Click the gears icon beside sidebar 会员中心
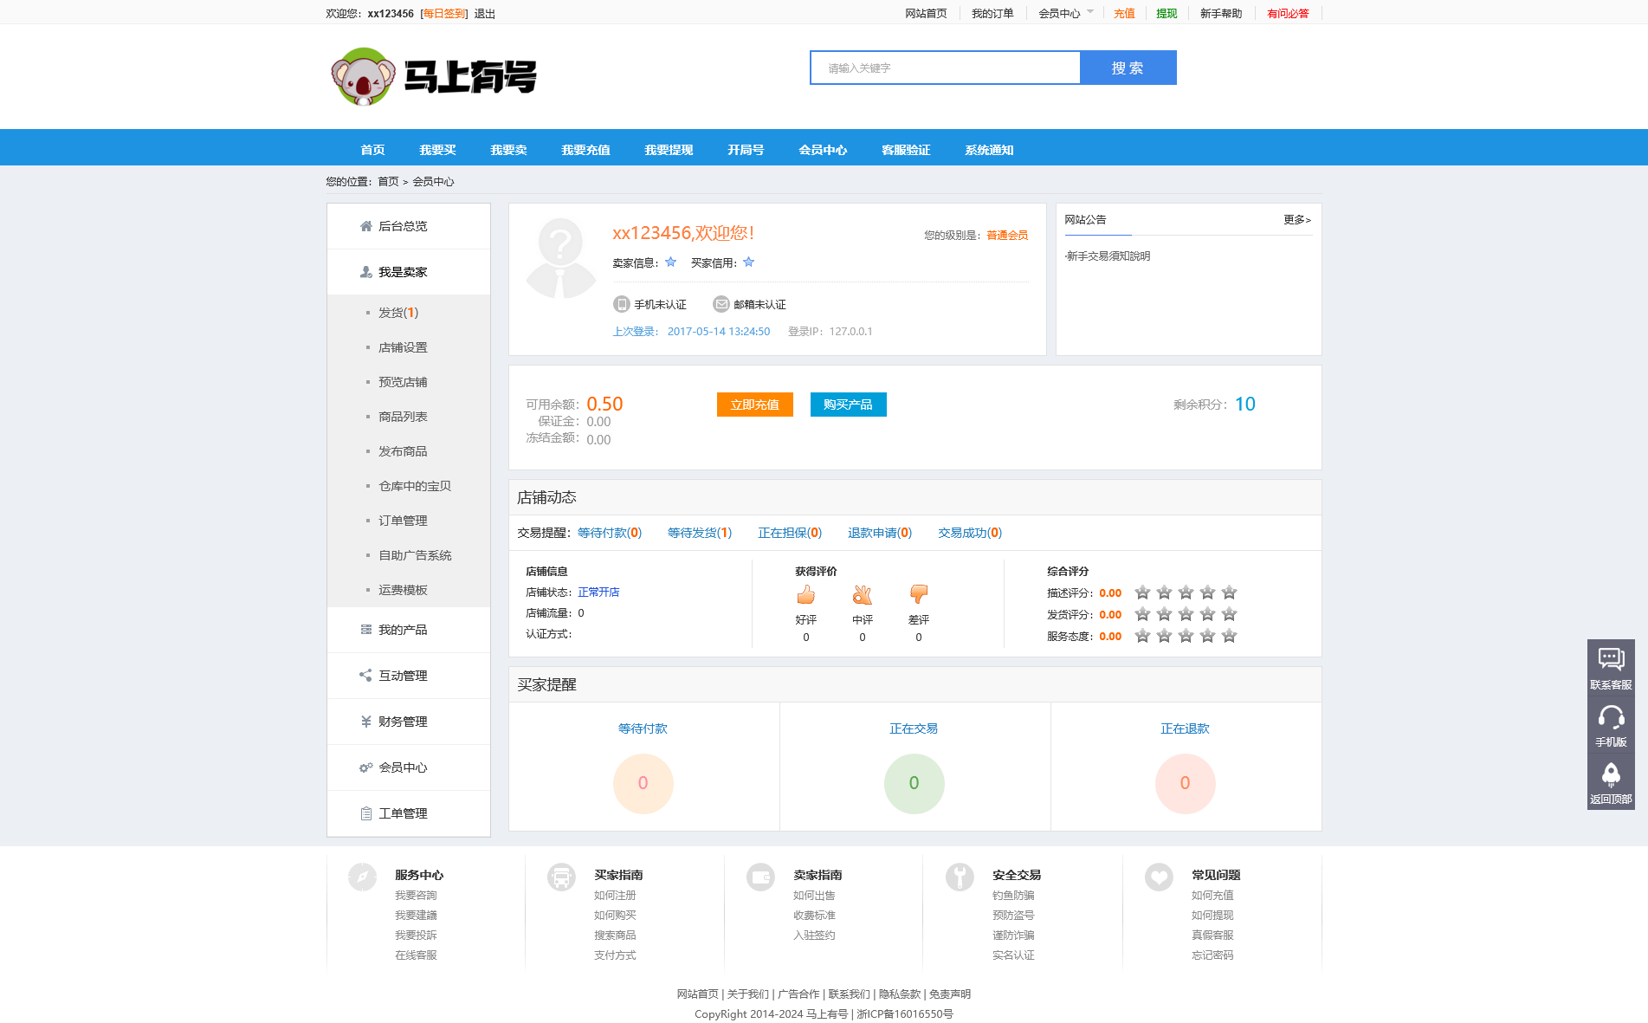The image size is (1648, 1023). pyautogui.click(x=366, y=767)
